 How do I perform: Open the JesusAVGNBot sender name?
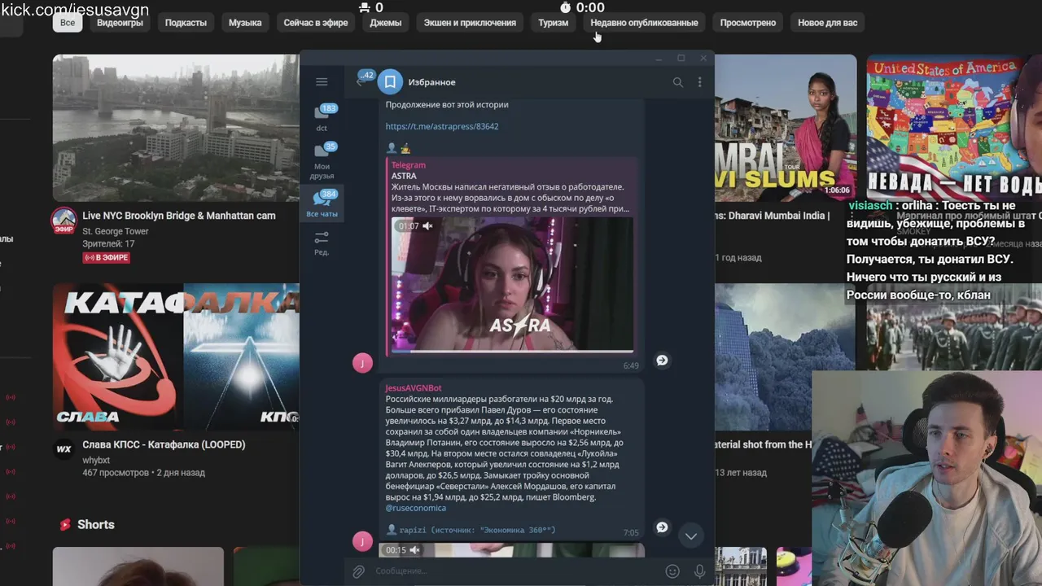tap(414, 388)
